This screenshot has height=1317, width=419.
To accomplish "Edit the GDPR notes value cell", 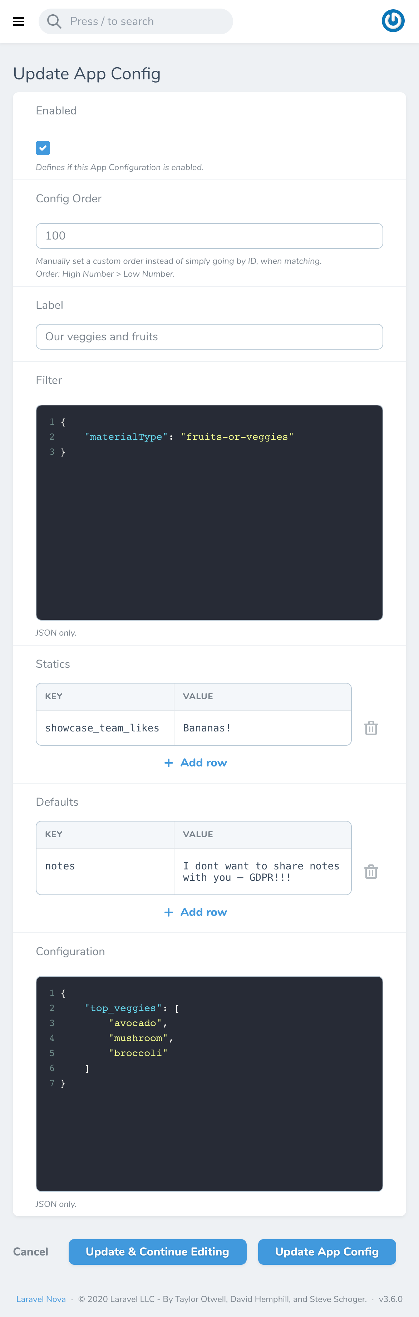I will click(x=263, y=871).
